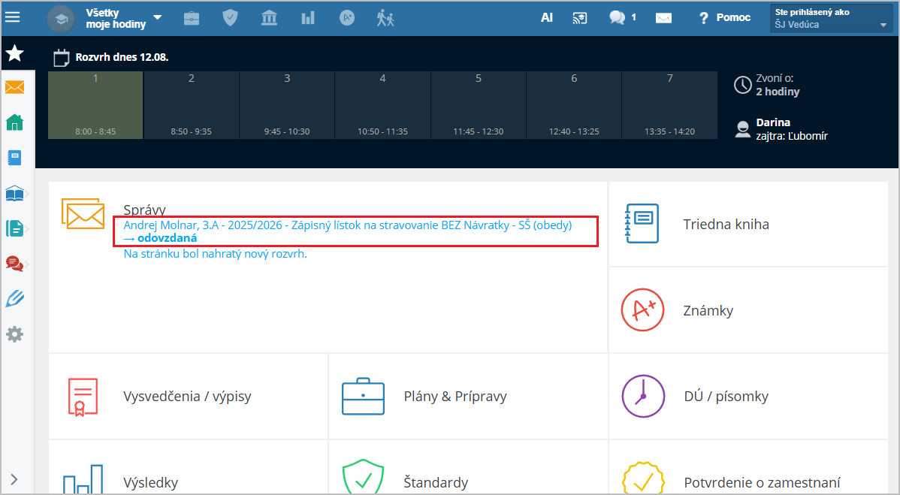Expand the left sidebar with bottom chevron
Screen dimensions: 900x495
pyautogui.click(x=14, y=479)
